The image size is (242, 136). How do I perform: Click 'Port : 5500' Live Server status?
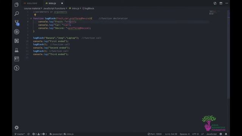(x=155, y=134)
